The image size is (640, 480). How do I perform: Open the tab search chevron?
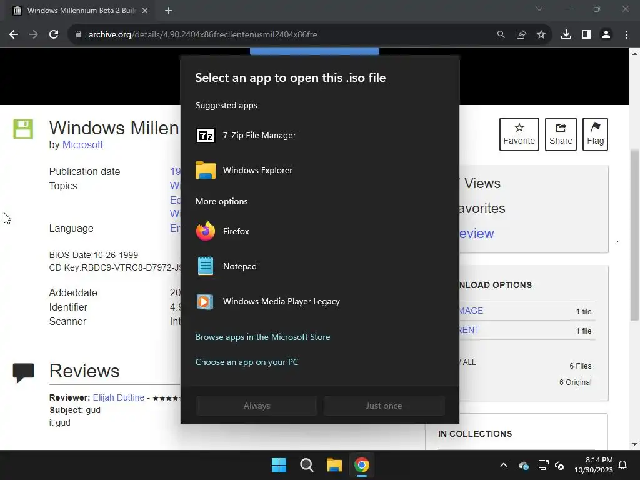(539, 9)
